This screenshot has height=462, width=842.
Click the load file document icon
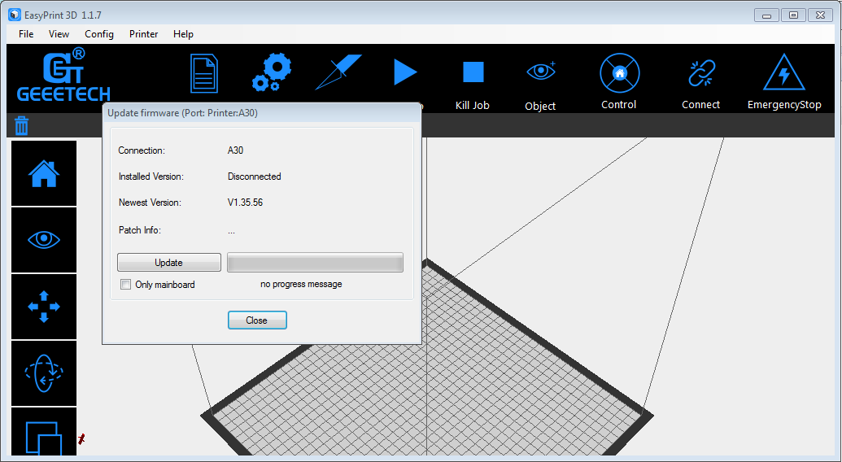204,73
